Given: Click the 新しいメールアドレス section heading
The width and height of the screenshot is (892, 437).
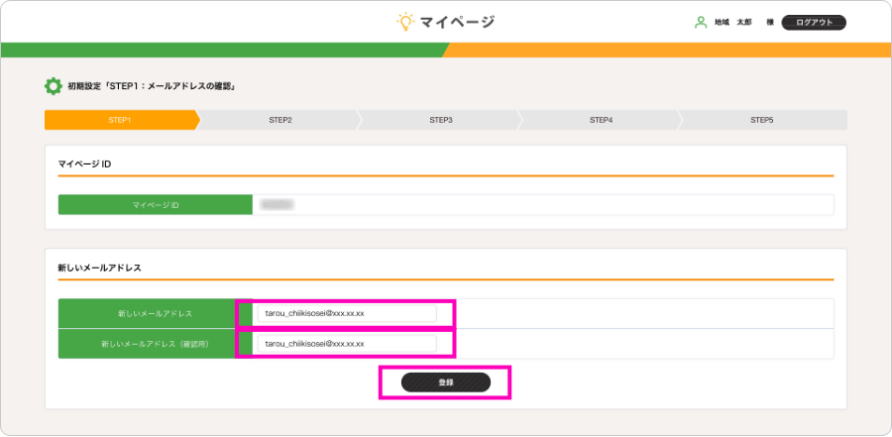Looking at the screenshot, I should (100, 268).
